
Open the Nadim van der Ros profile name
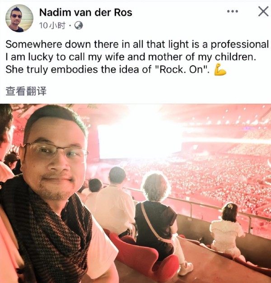(x=86, y=13)
